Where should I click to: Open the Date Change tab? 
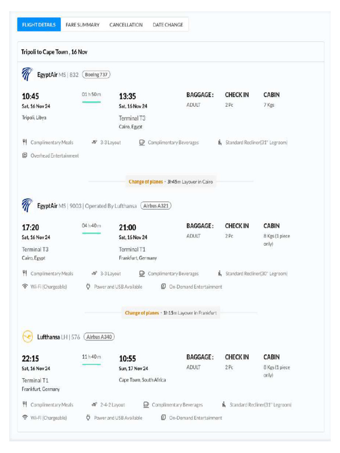click(168, 25)
